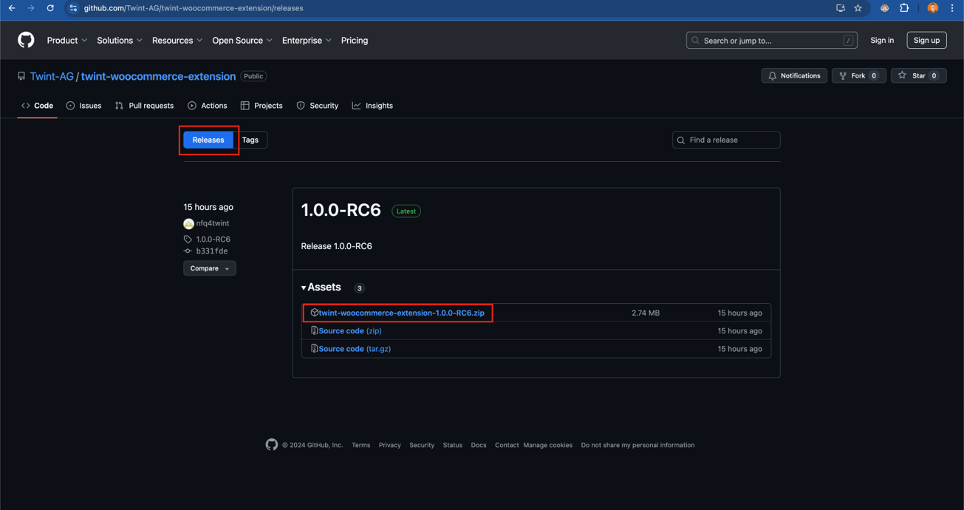Viewport: 964px width, 510px height.
Task: Open the footer Security link
Action: click(x=422, y=445)
